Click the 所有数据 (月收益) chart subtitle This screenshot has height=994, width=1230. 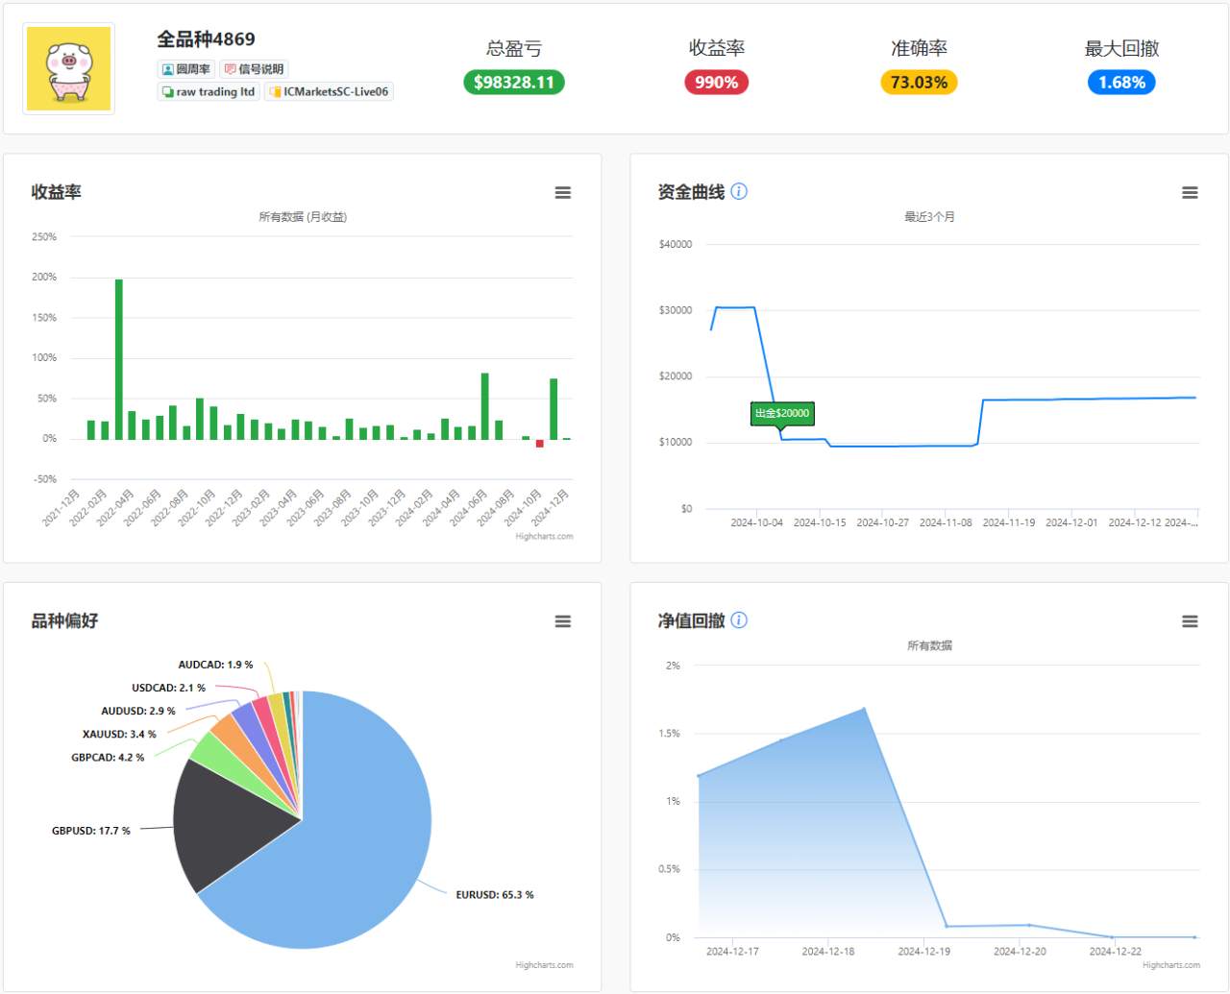pyautogui.click(x=303, y=217)
